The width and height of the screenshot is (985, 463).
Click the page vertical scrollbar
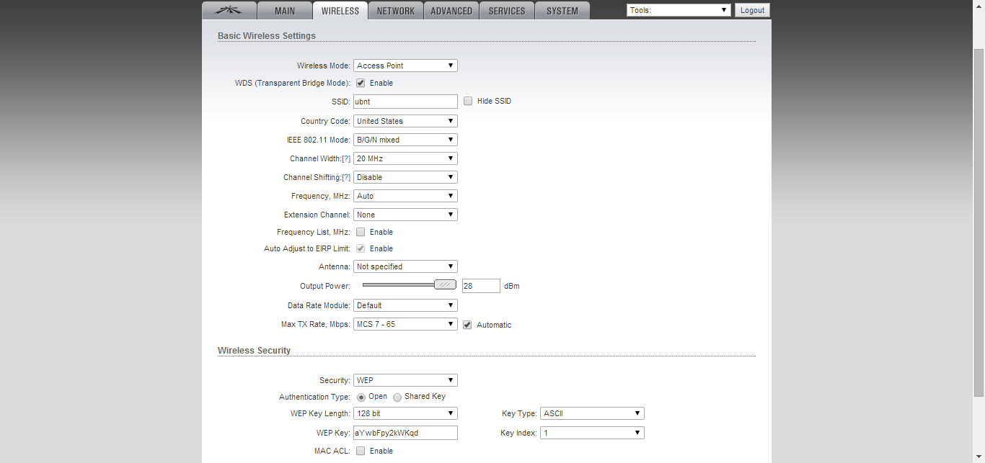click(979, 223)
